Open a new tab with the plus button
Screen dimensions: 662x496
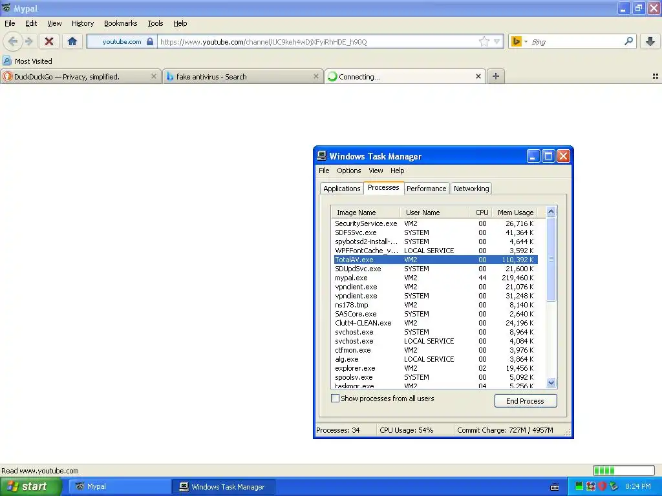(496, 76)
